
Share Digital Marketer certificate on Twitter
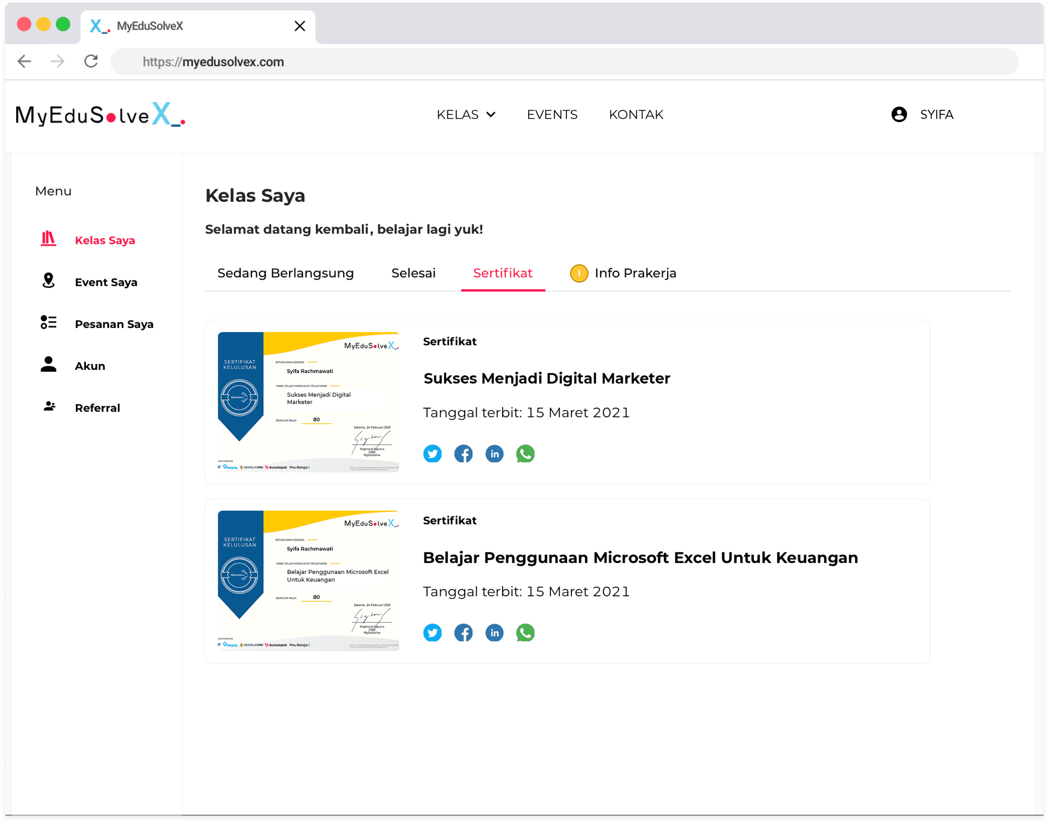pyautogui.click(x=432, y=453)
